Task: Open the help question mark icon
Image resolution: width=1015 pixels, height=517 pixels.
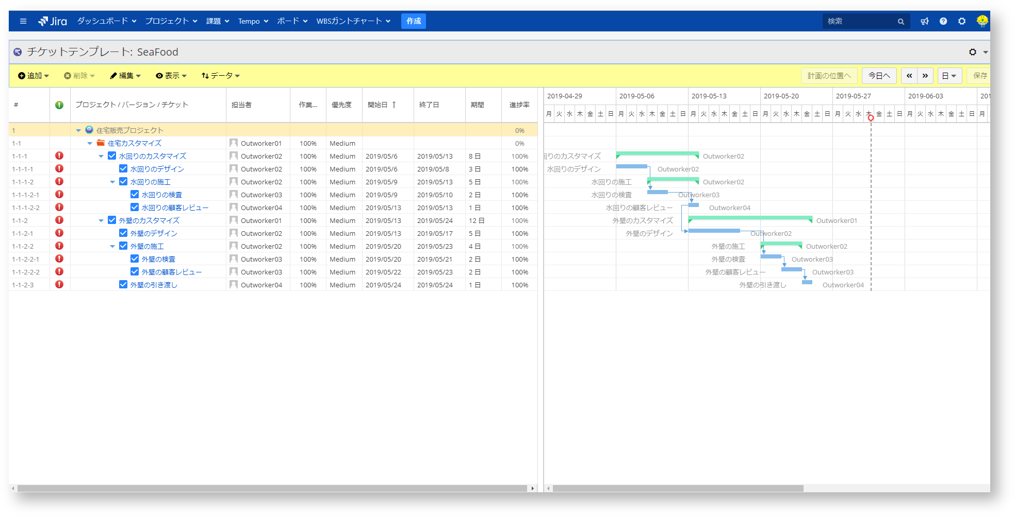Action: coord(943,21)
